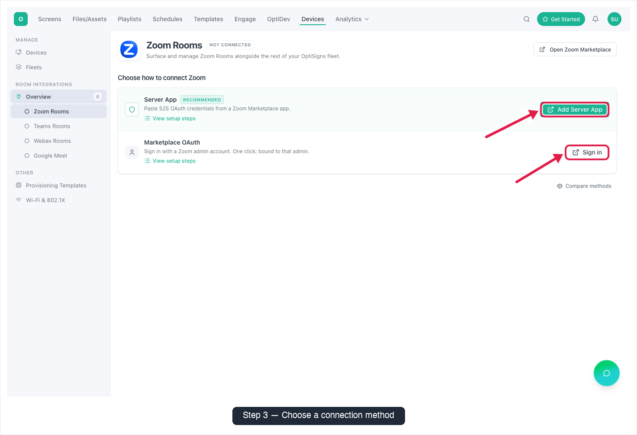Open the SU user avatar menu
This screenshot has height=435, width=637.
[614, 19]
